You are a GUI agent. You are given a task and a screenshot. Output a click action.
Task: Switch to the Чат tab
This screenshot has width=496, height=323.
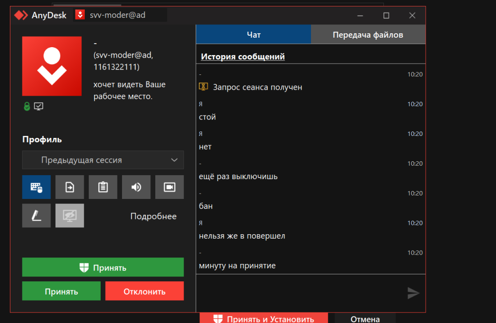(253, 34)
